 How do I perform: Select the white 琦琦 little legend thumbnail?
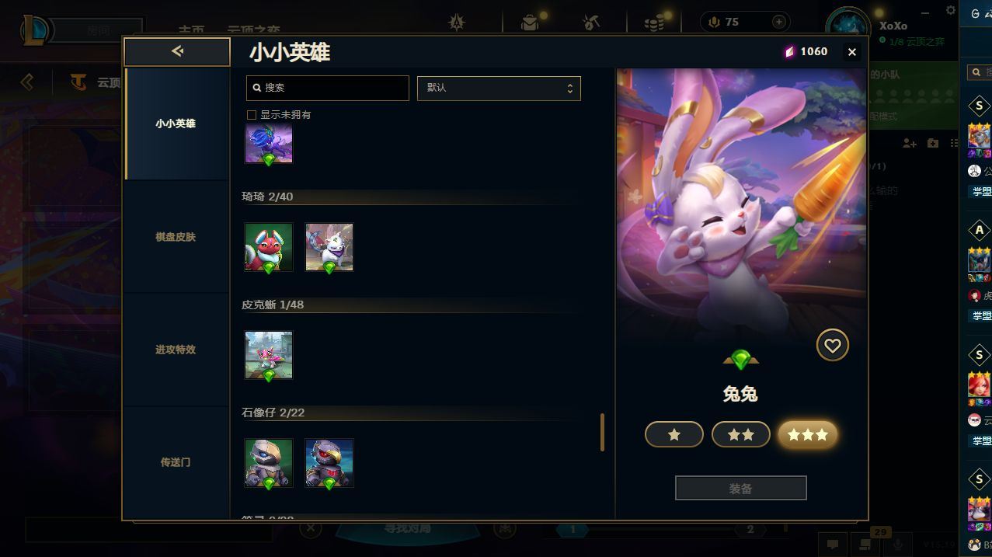(x=329, y=248)
